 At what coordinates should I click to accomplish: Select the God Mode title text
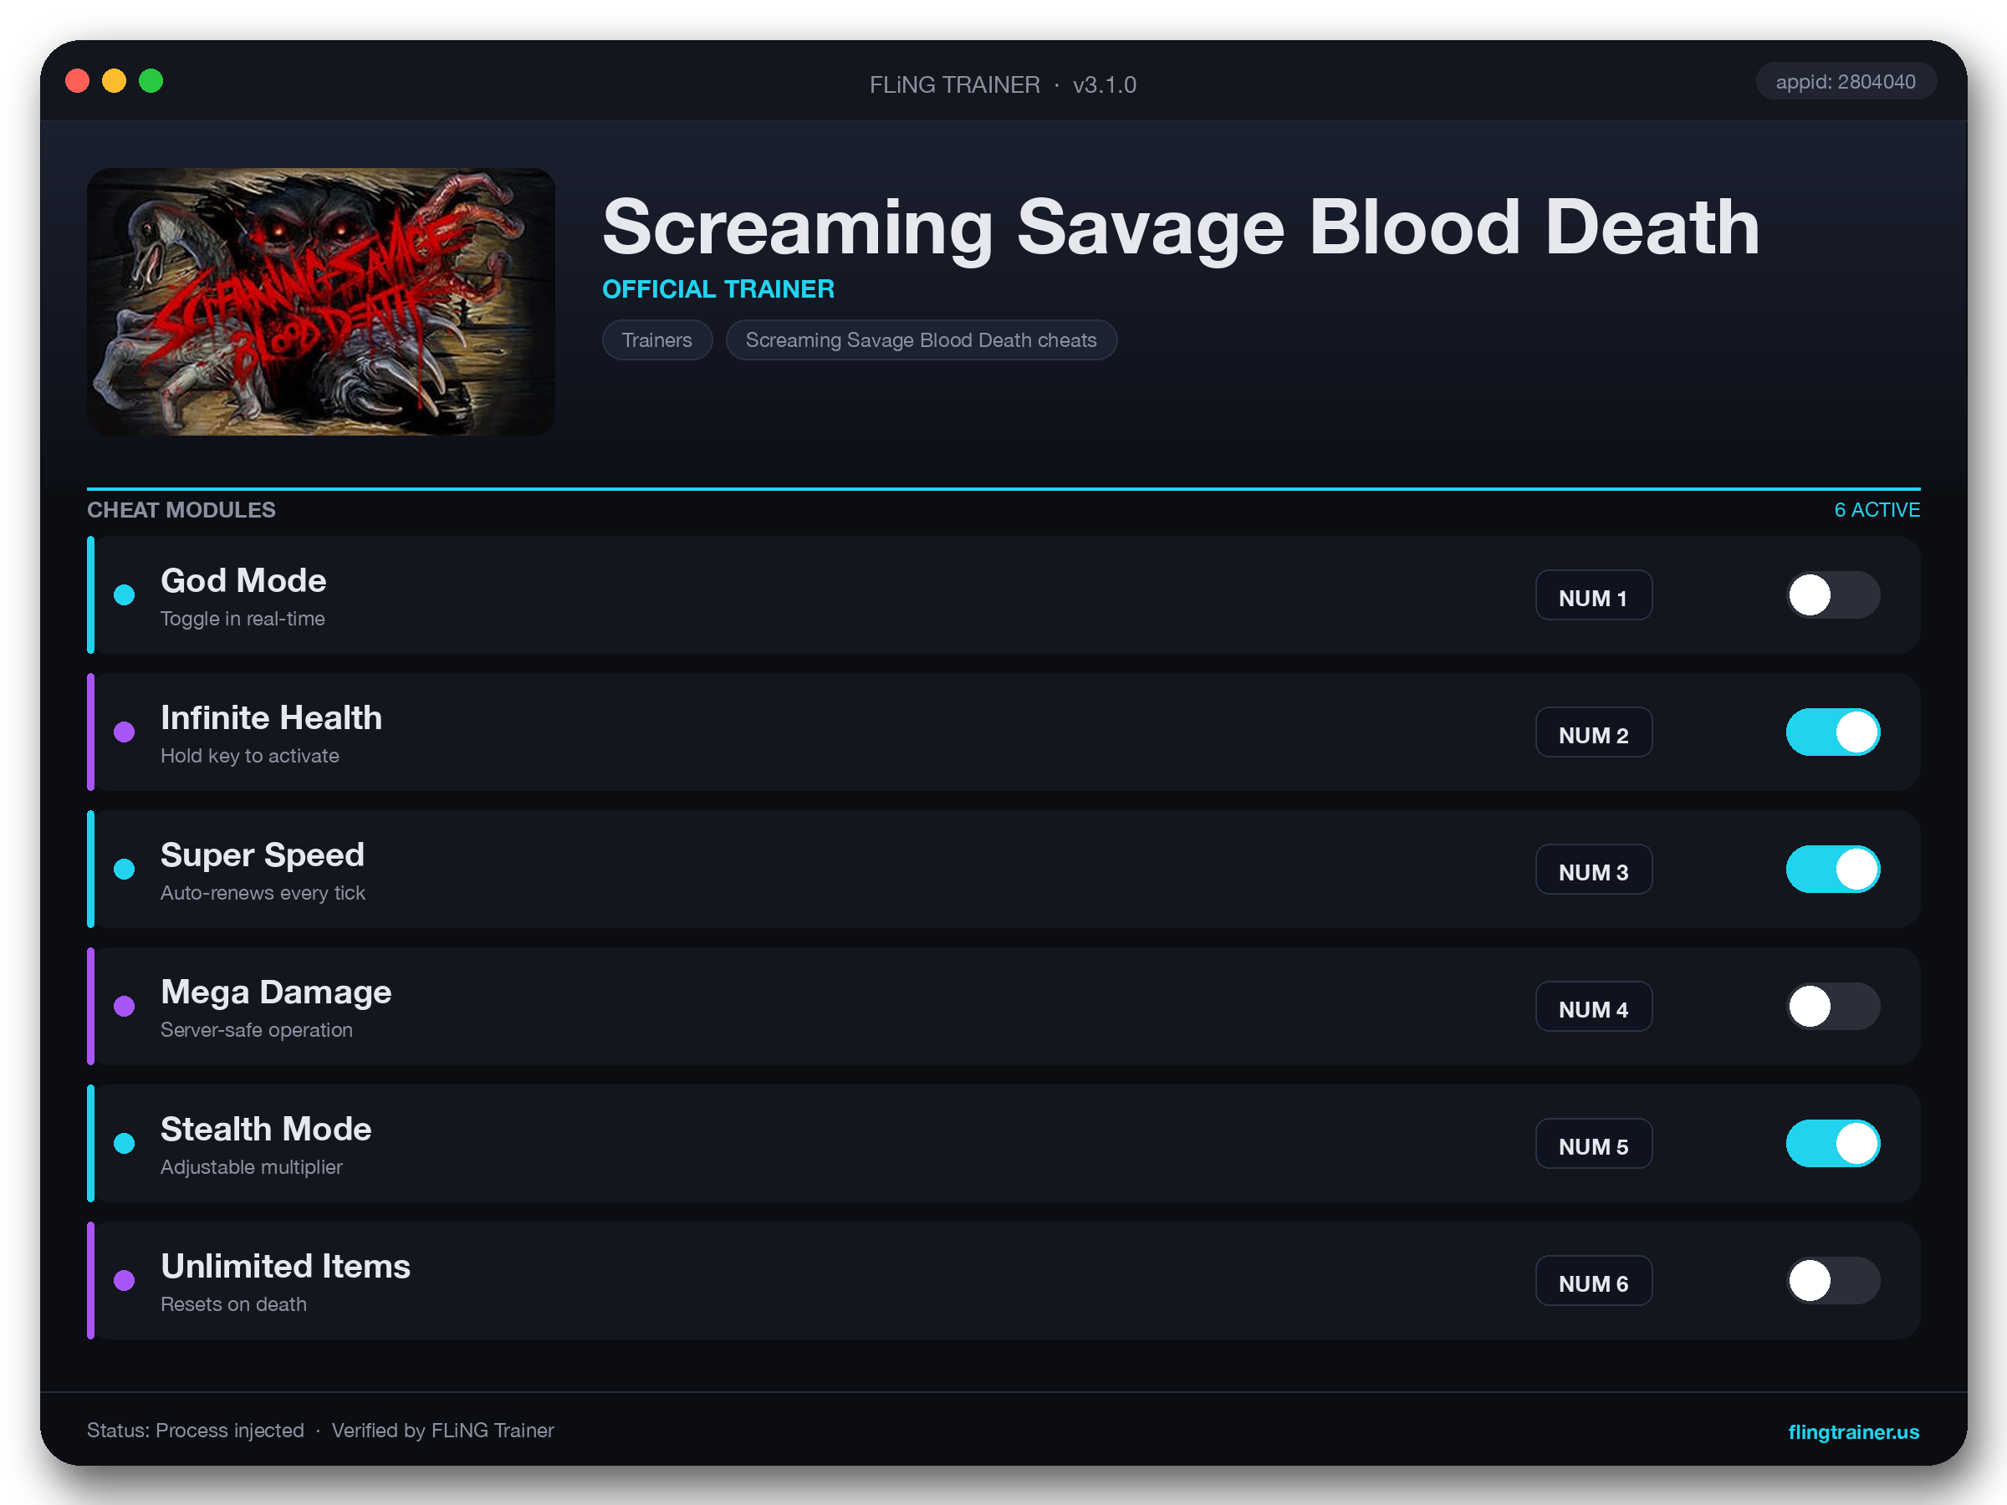pos(243,580)
